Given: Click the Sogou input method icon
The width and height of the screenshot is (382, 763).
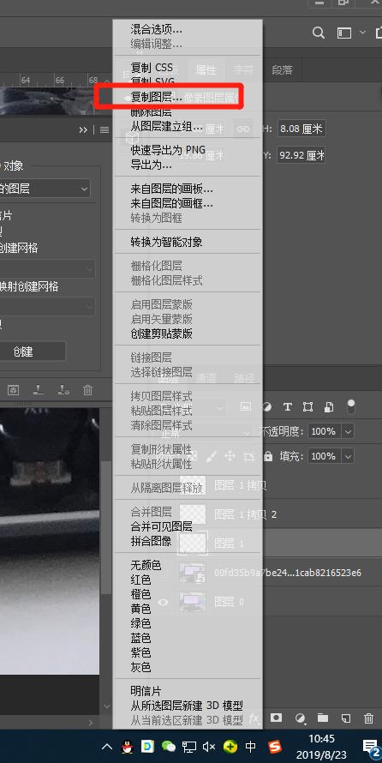Looking at the screenshot, I should (275, 747).
